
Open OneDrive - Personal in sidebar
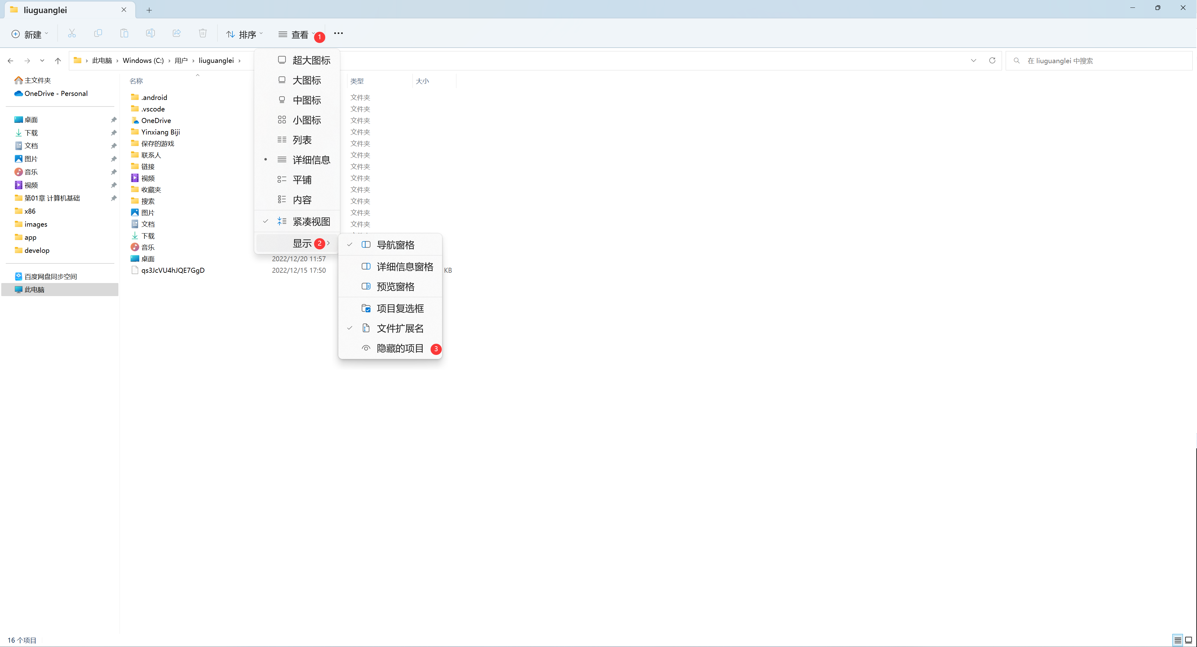[x=51, y=93]
